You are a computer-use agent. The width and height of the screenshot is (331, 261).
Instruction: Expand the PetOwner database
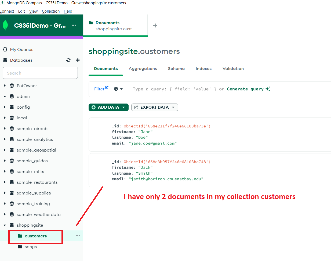coord(5,86)
